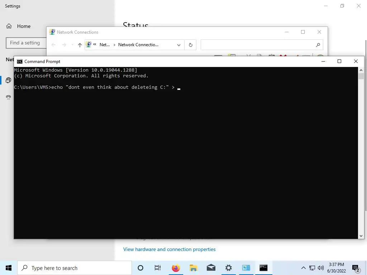Switch to Settings via taskbar gear

click(x=228, y=268)
